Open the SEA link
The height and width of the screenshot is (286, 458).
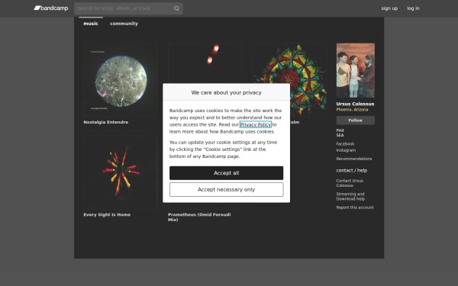click(340, 135)
